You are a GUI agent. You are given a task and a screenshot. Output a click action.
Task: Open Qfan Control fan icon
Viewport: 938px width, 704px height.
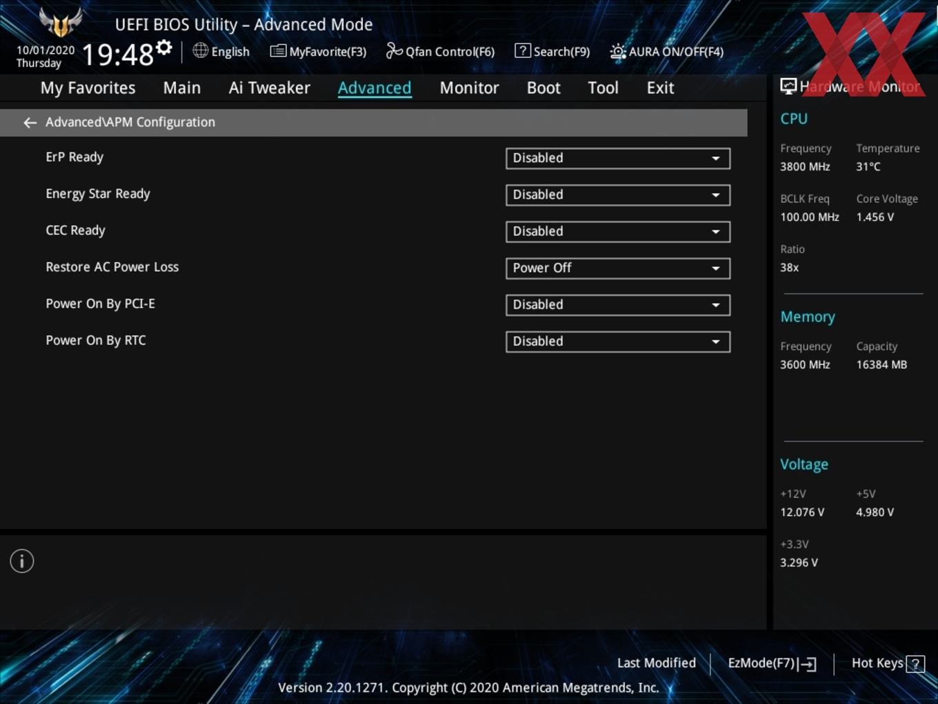point(394,50)
